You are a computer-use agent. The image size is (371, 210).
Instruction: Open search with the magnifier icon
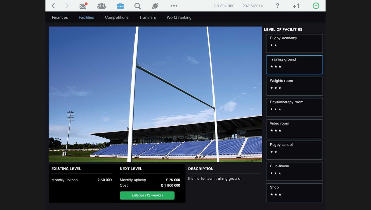(x=138, y=6)
